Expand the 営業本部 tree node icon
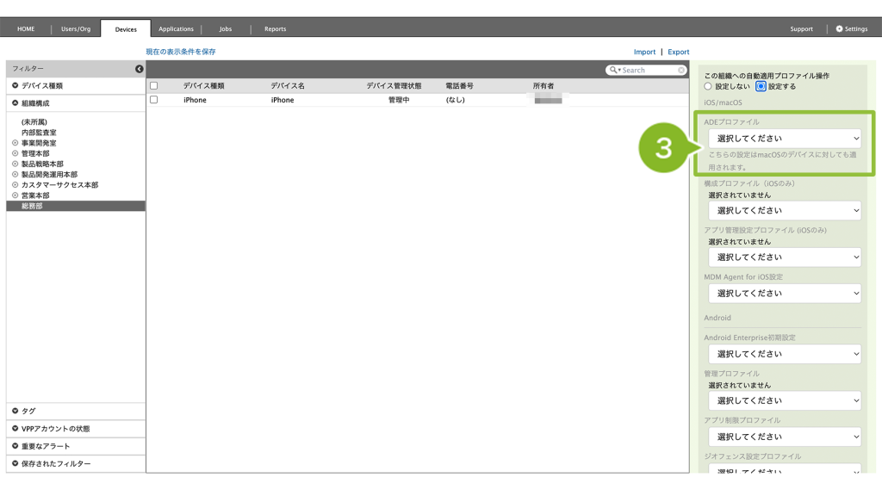The width and height of the screenshot is (882, 496). [x=15, y=195]
